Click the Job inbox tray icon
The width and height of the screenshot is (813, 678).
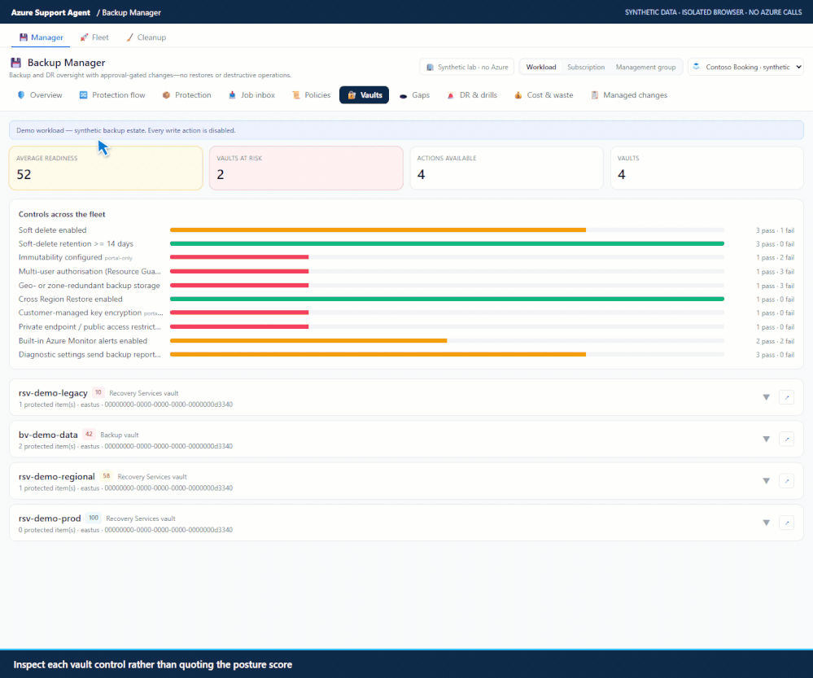[232, 95]
